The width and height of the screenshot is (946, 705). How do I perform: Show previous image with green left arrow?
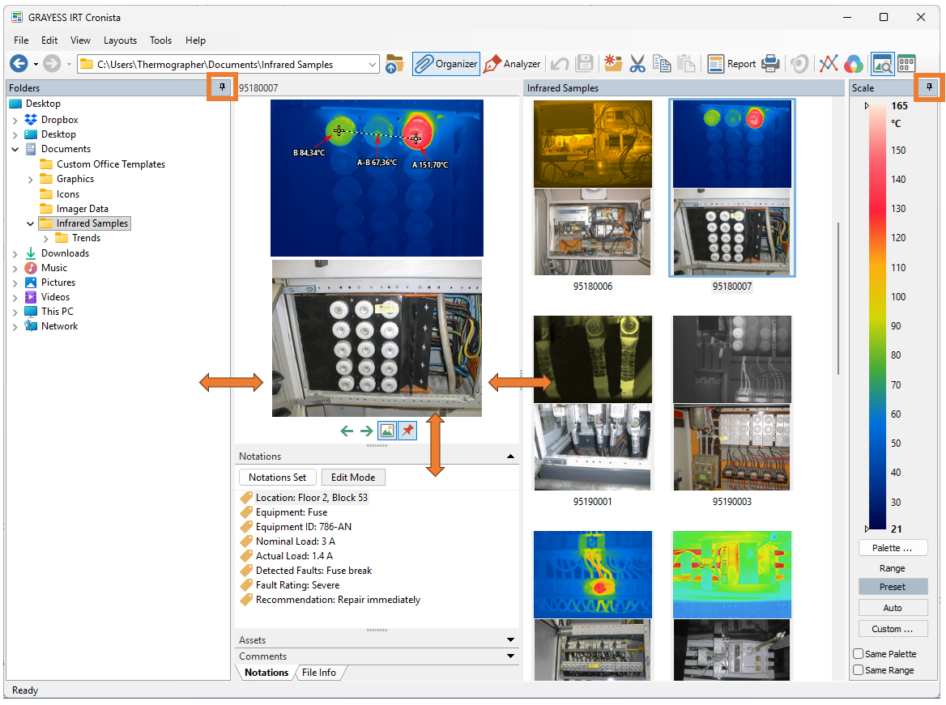347,431
